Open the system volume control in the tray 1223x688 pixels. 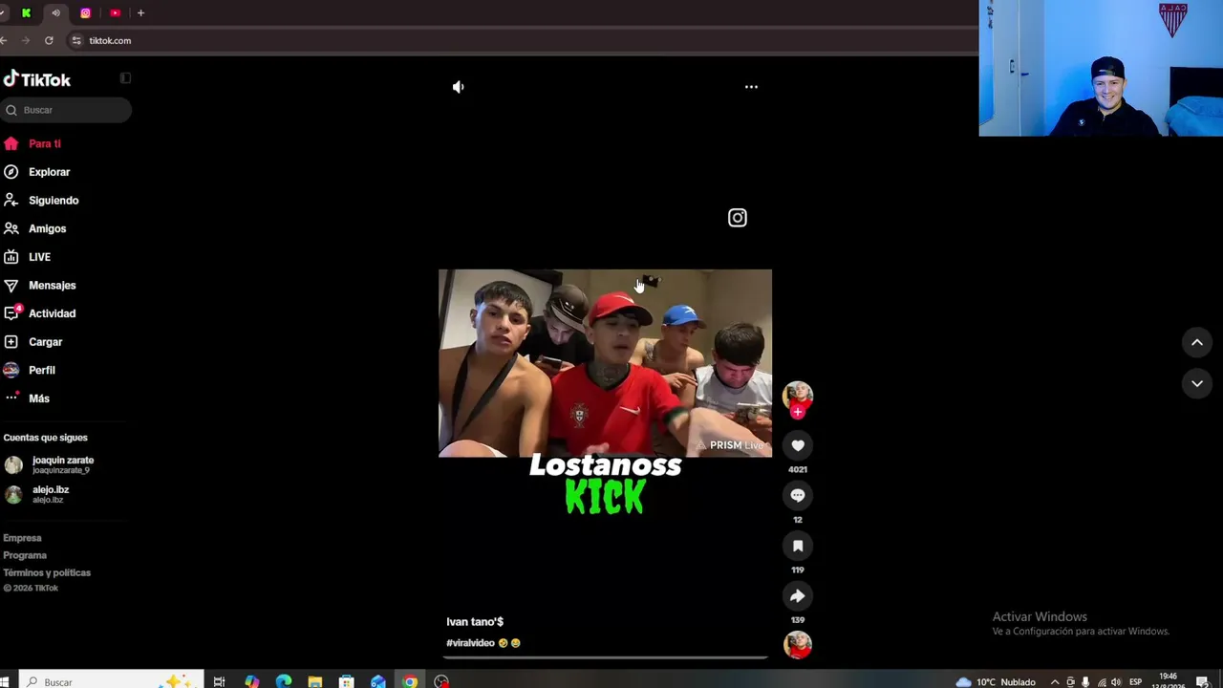click(x=1116, y=682)
